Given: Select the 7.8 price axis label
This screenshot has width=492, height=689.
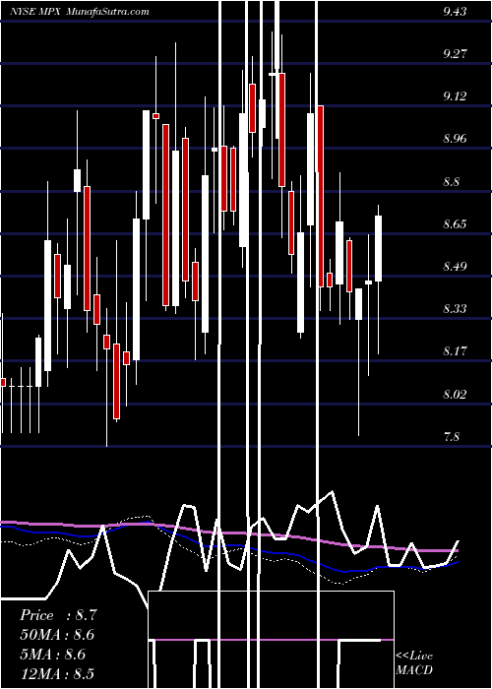Looking at the screenshot, I should pos(451,436).
